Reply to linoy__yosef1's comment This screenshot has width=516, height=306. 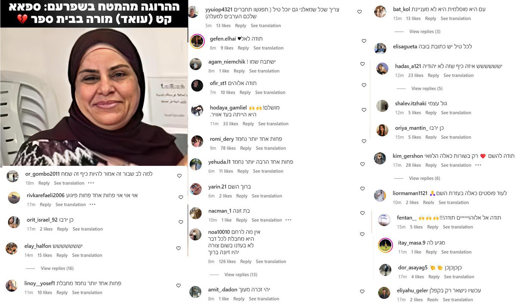pos(62,293)
